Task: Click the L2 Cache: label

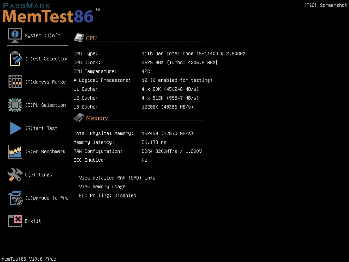Action: pyautogui.click(x=86, y=98)
